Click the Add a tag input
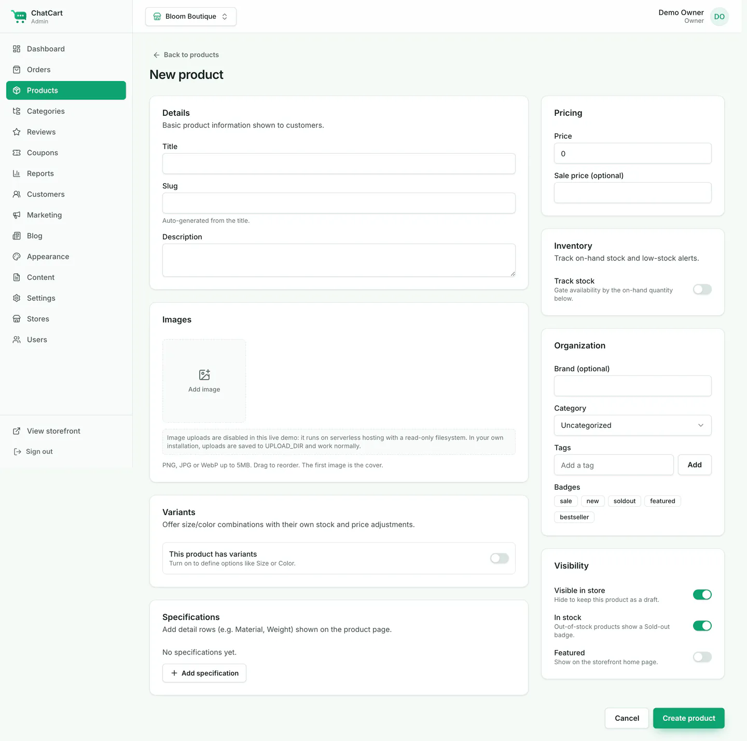 click(x=614, y=465)
